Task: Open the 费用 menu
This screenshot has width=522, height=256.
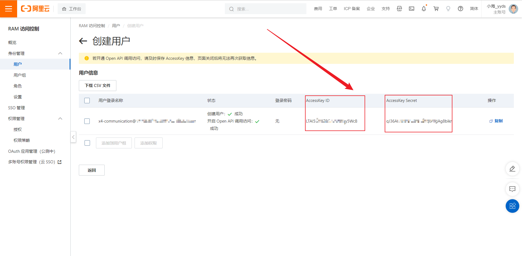Action: click(x=318, y=9)
